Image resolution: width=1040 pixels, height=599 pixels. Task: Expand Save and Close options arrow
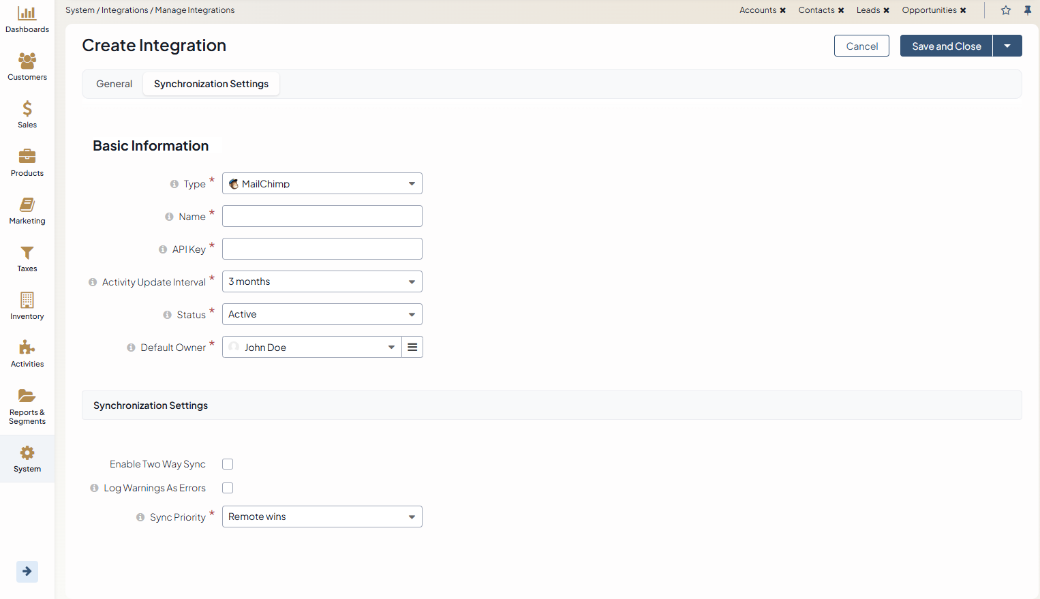[x=1007, y=46]
